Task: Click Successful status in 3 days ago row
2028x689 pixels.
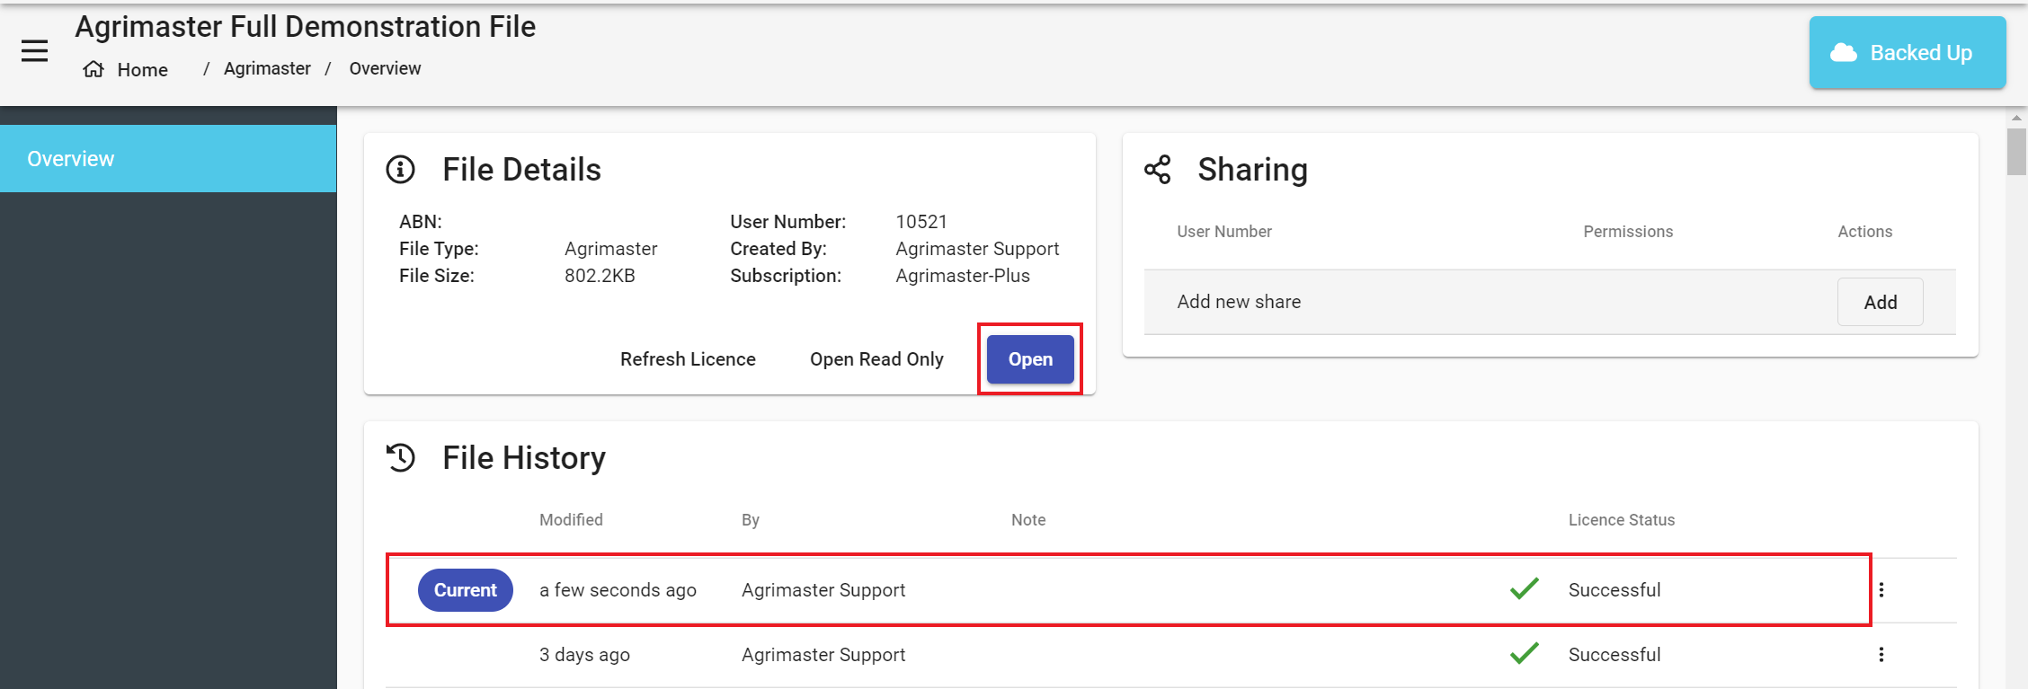Action: (1614, 655)
